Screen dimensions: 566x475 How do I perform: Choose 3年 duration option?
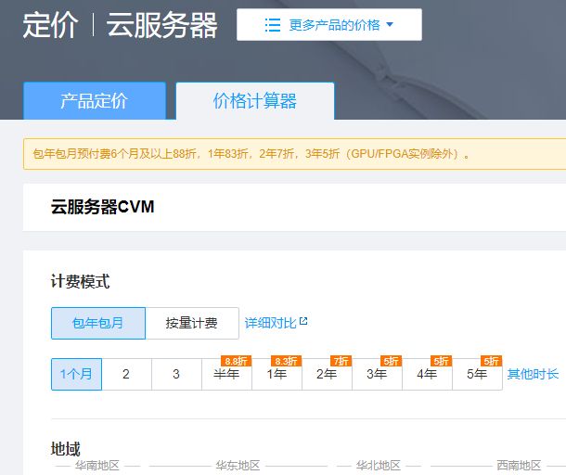pos(378,374)
